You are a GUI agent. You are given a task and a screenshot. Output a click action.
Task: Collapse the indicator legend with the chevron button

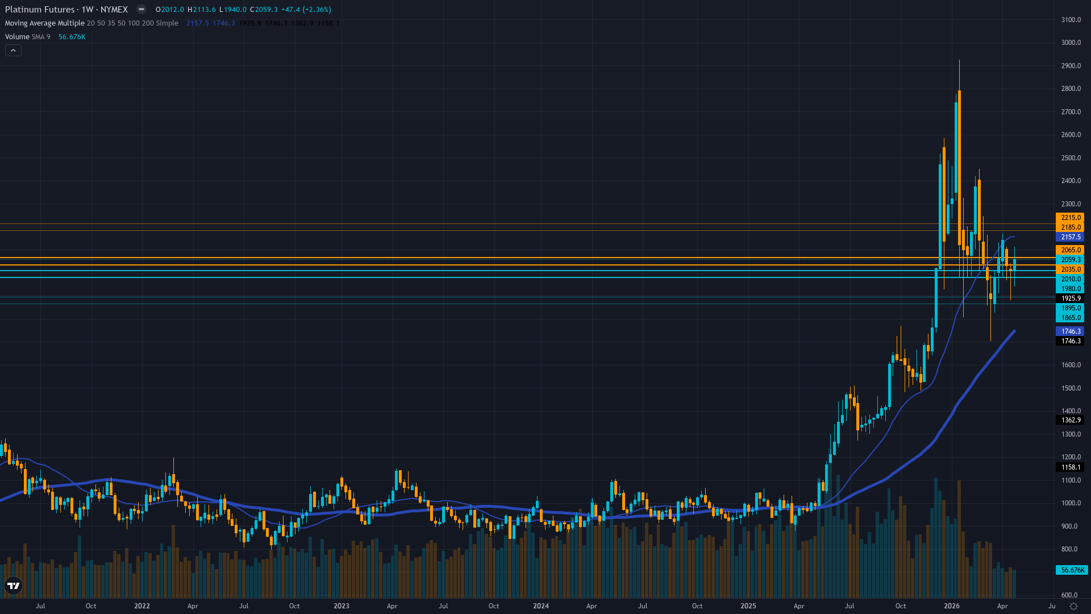[x=13, y=51]
